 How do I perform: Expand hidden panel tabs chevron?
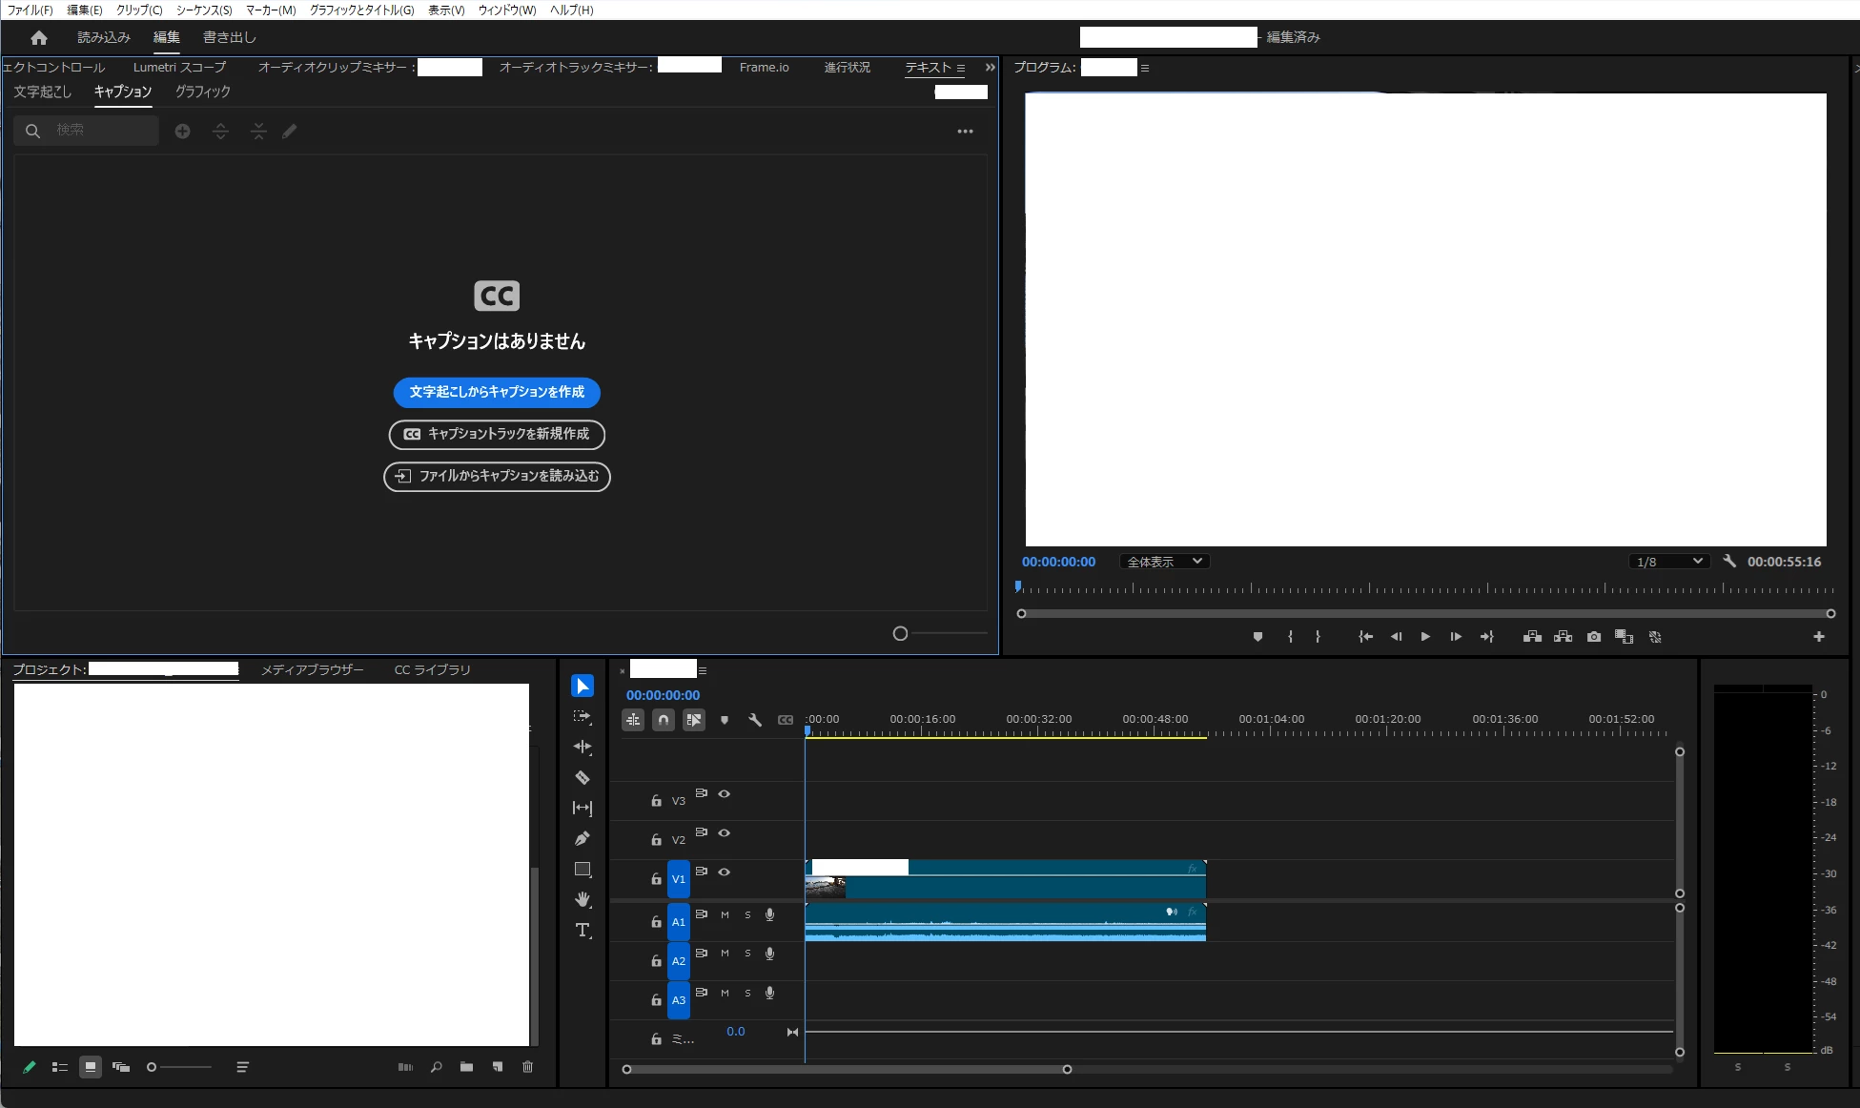(x=990, y=68)
